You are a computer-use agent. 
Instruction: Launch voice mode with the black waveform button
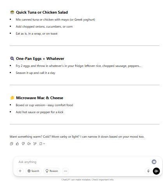click(x=156, y=171)
